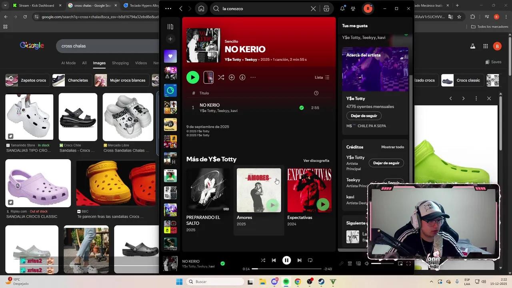512x288 pixels.
Task: Open the Friend Activity icon
Action: pos(353,8)
